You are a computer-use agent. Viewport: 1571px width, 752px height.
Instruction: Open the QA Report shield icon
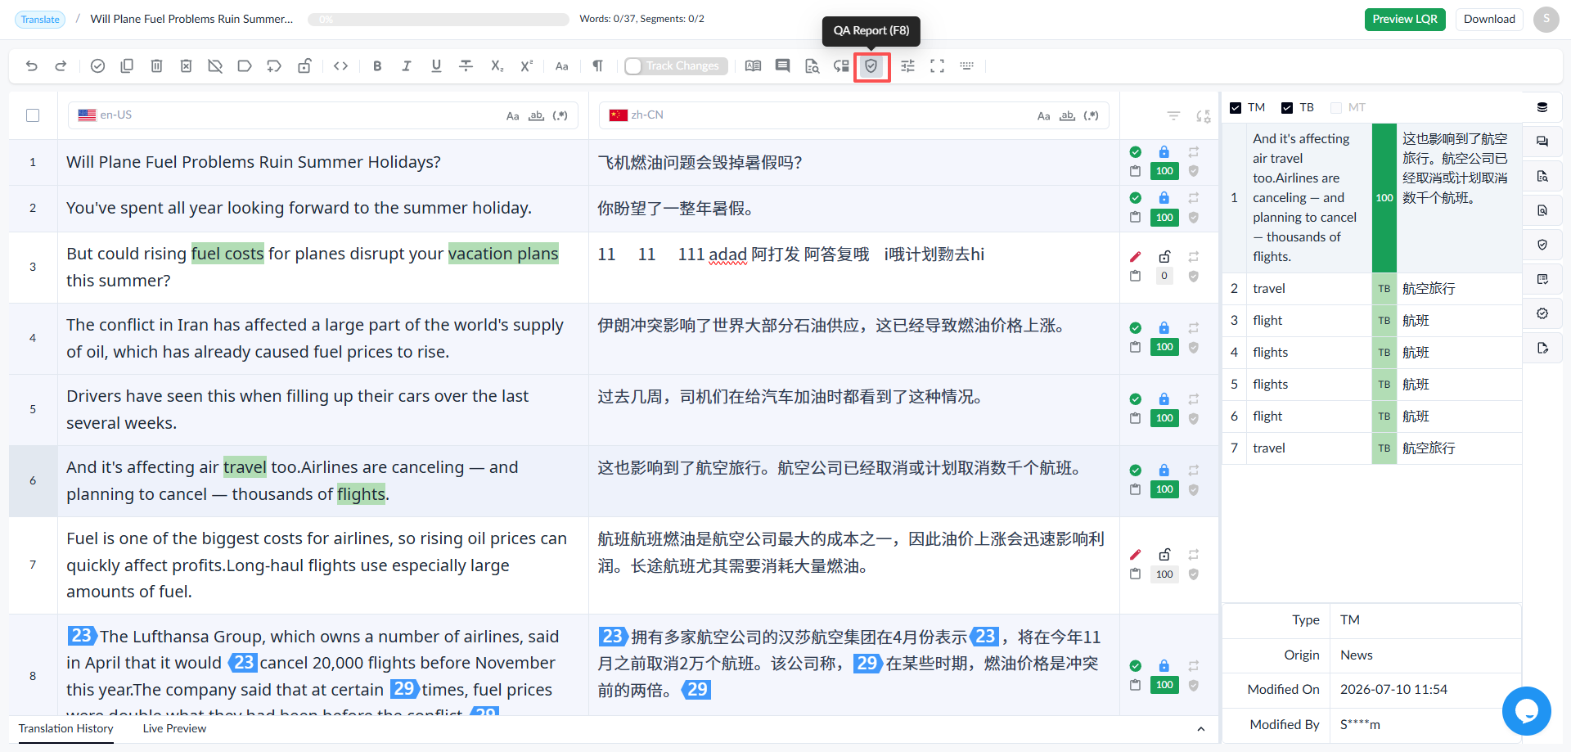[x=871, y=66]
